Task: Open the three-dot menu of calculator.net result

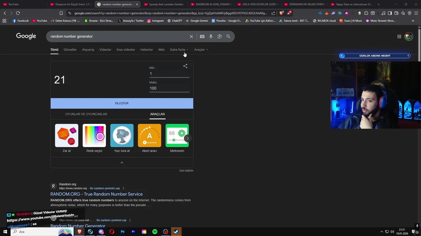Action: tap(130, 220)
